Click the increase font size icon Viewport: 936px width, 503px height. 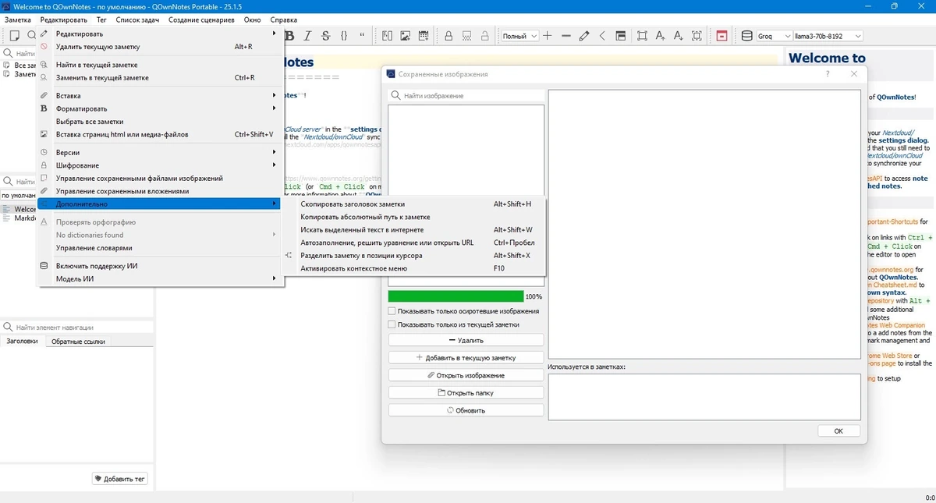tap(660, 36)
